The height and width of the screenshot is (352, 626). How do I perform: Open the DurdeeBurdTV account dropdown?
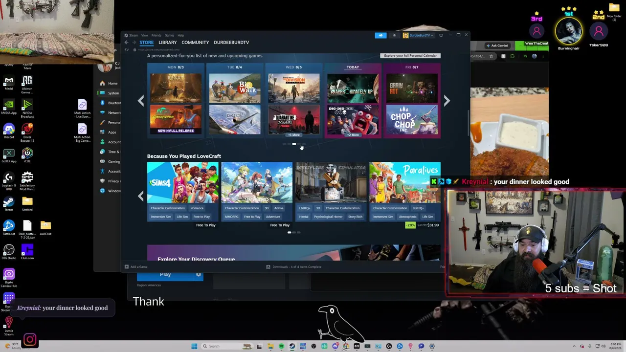click(x=419, y=35)
